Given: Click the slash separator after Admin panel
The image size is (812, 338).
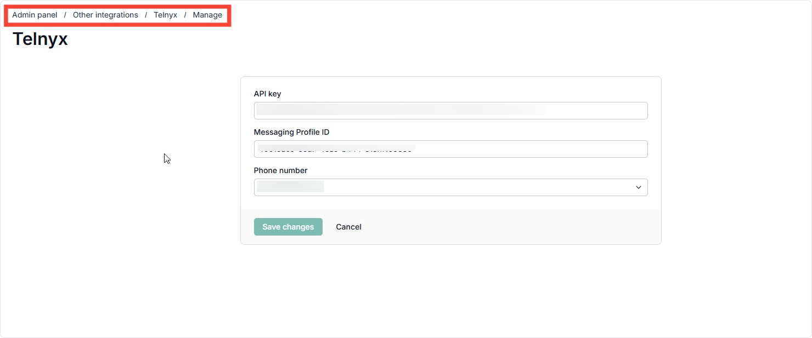Looking at the screenshot, I should click(x=65, y=15).
